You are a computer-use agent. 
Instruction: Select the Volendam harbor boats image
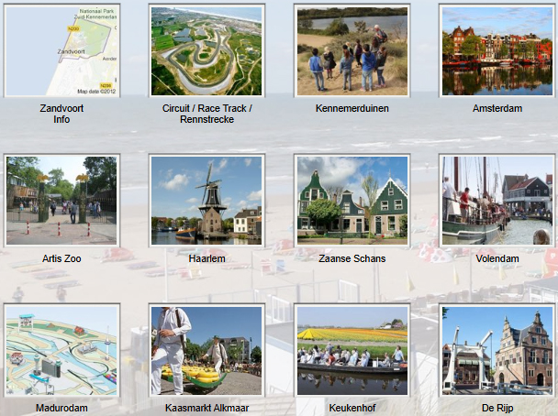(x=497, y=200)
